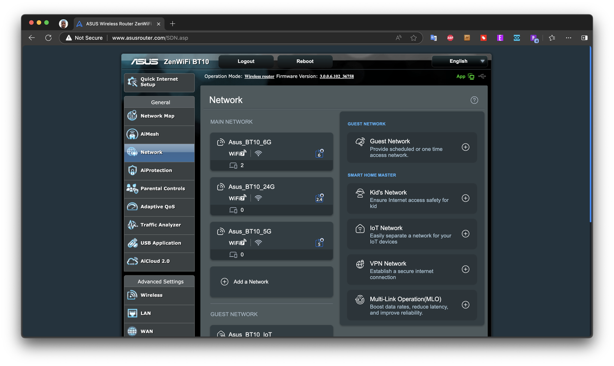614x366 pixels.
Task: Go to AiProtection section
Action: [159, 170]
